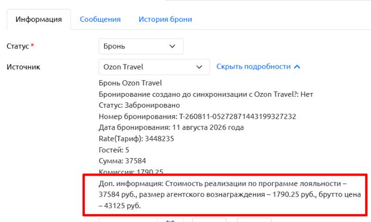Click the arrow icon in the Ozon Travel box

point(199,67)
